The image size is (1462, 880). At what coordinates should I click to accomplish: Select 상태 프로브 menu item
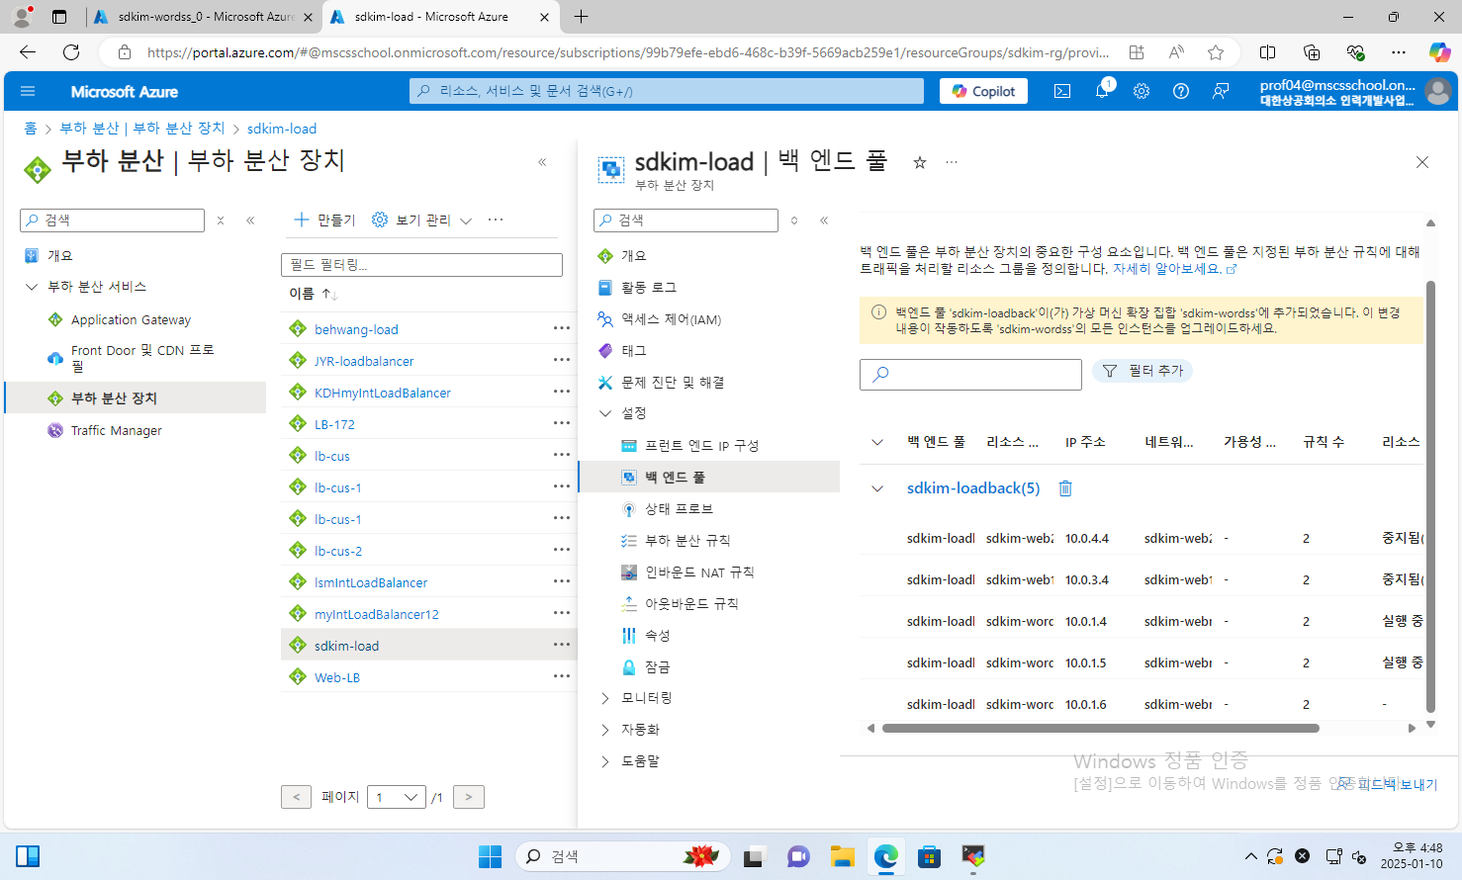click(x=679, y=509)
